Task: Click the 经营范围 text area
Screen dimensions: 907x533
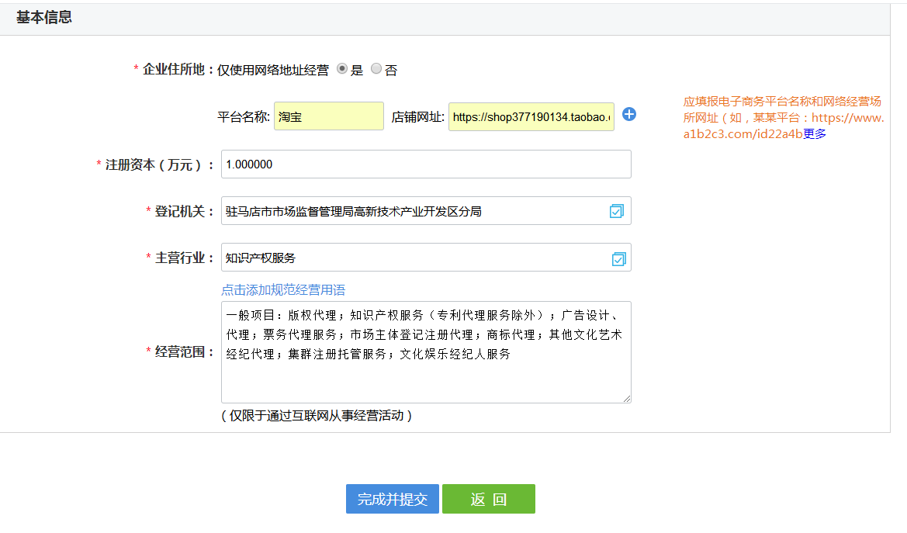Action: click(x=426, y=352)
